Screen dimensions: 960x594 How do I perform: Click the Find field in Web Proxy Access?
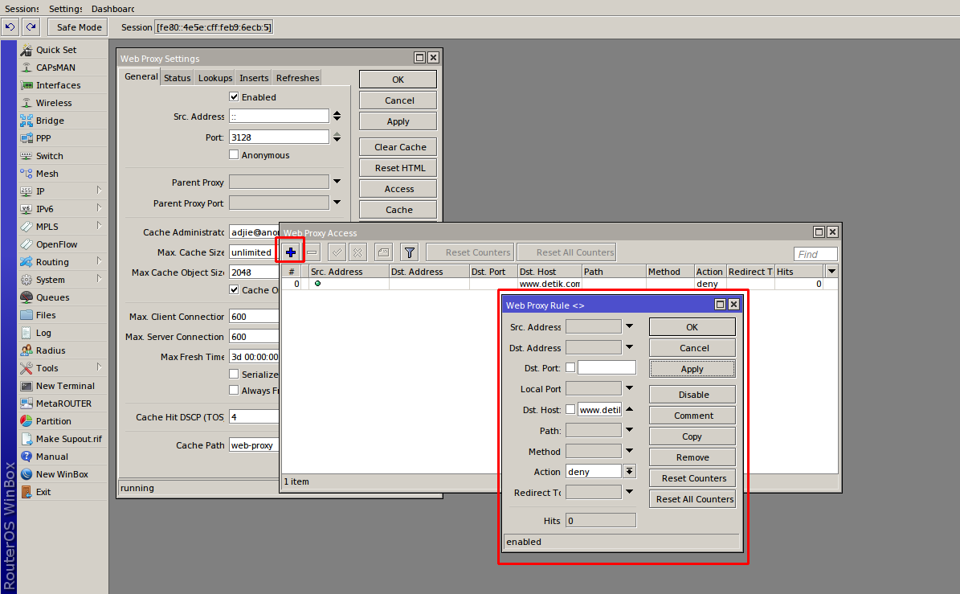point(815,254)
